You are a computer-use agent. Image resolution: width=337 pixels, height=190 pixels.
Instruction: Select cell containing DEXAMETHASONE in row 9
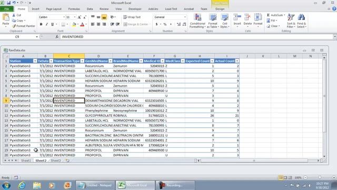(98, 101)
